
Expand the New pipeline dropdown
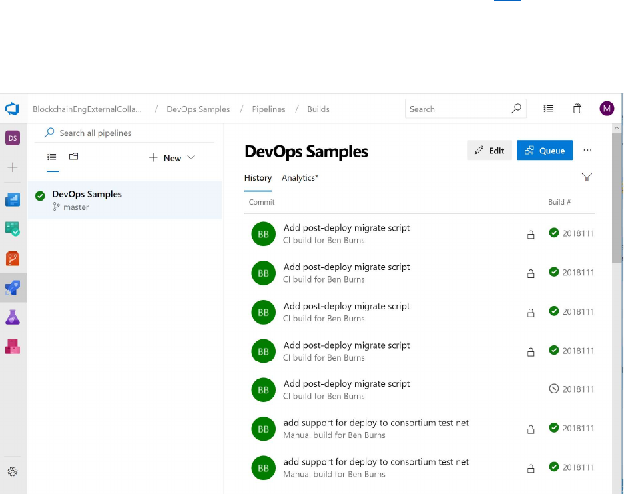[x=172, y=158]
